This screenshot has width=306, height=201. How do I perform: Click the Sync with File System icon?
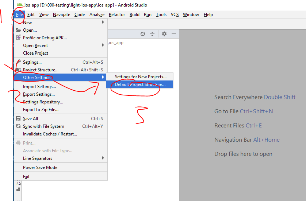coord(18,126)
